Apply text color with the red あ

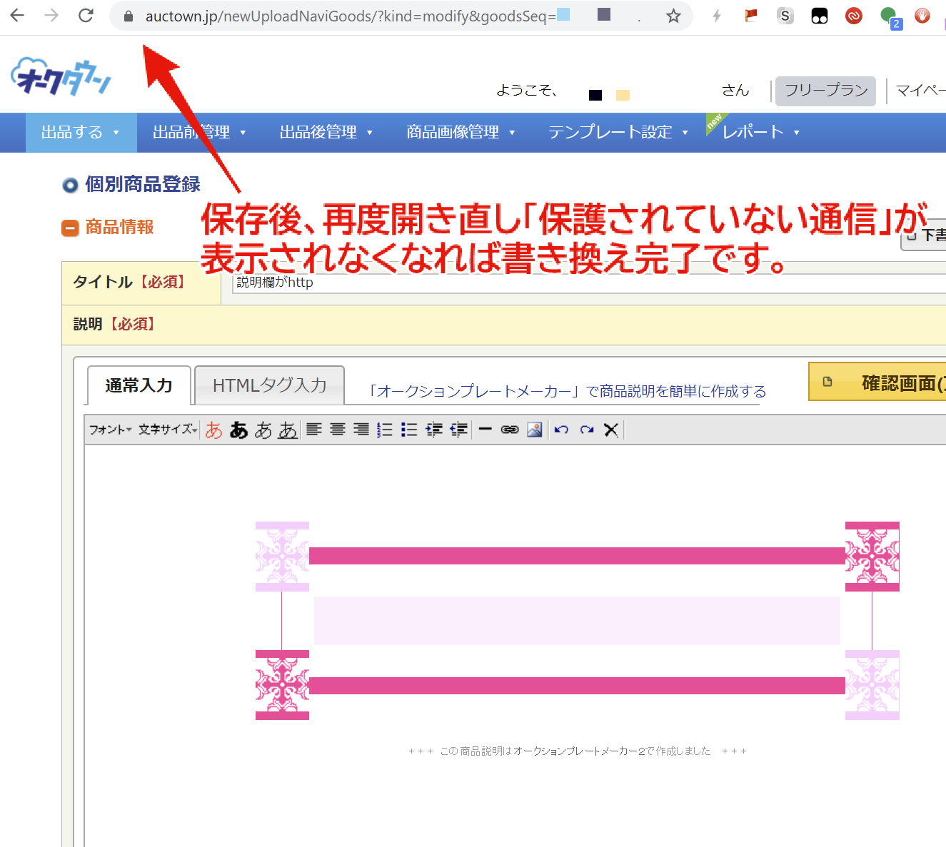213,430
